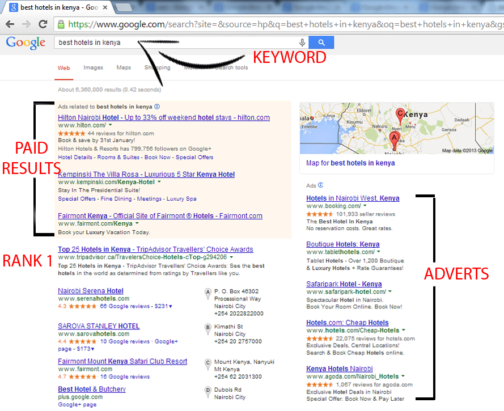Screen dimensions: 504x411
Task: Expand the kempinski.com/Kenya-Hotel dropdown arrow
Action: [159, 182]
